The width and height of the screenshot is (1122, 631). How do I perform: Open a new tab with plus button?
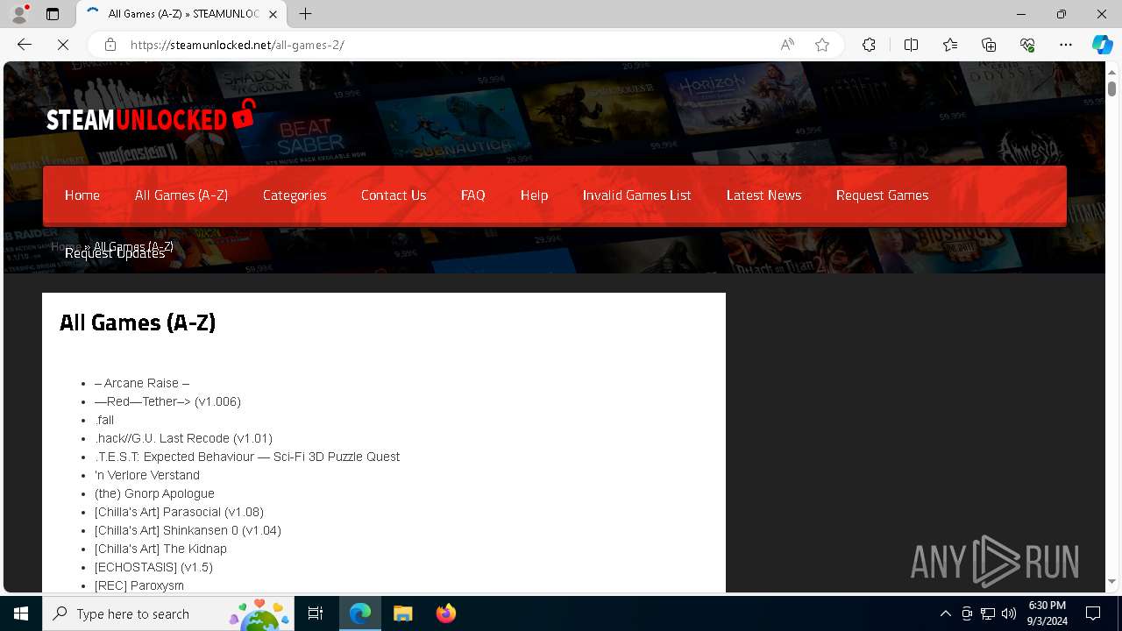305,14
